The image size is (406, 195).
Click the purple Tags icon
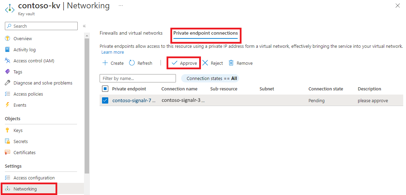(x=8, y=72)
